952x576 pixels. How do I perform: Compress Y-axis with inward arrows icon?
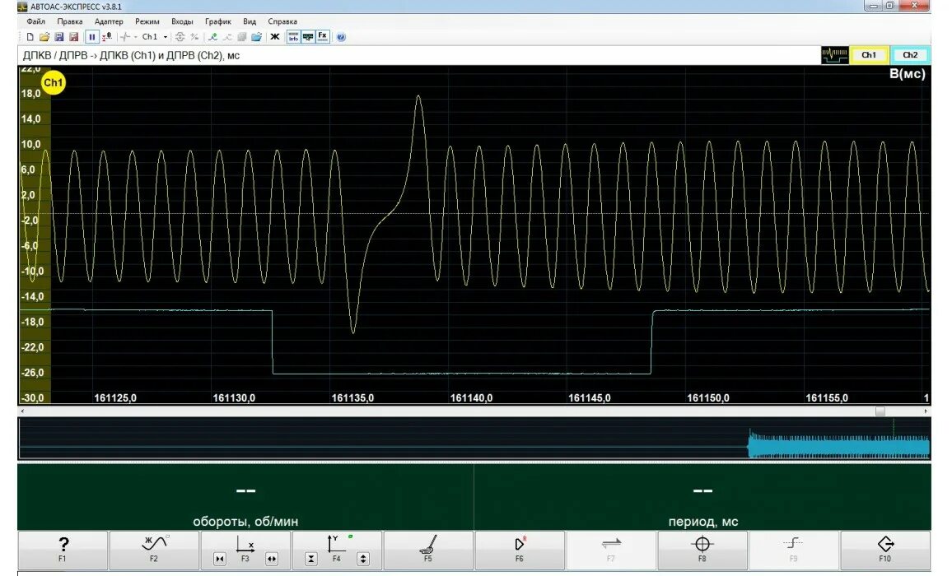coord(310,559)
